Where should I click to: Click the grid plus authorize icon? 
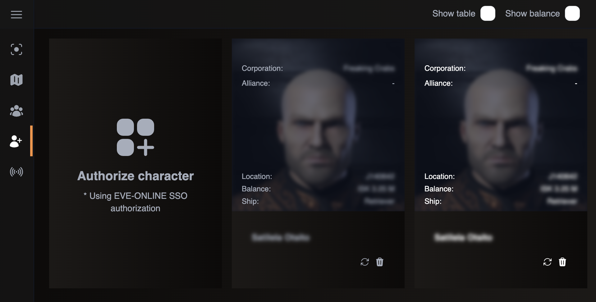(x=135, y=137)
